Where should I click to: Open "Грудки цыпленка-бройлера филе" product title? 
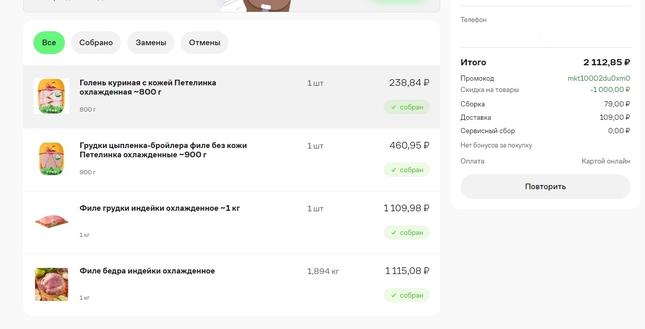(163, 150)
